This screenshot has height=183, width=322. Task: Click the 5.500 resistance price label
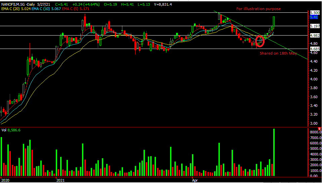point(315,13)
